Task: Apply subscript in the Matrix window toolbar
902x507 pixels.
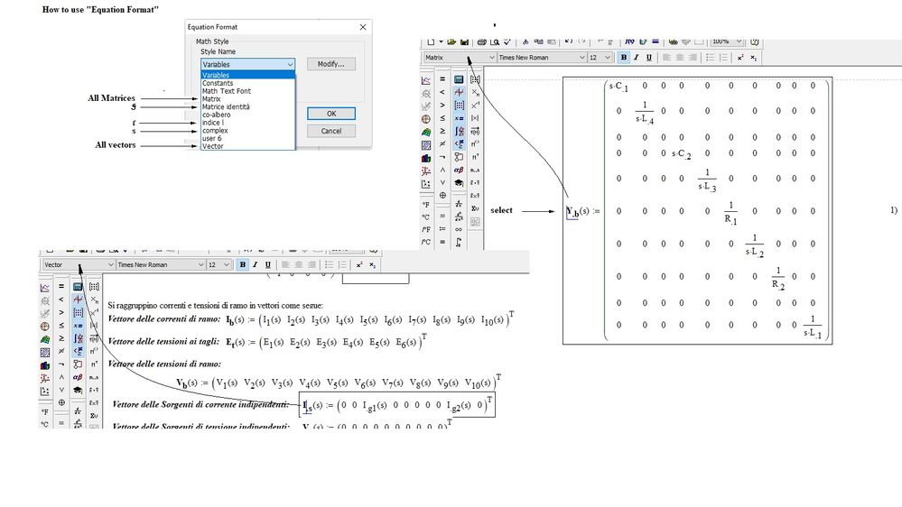Action: (x=754, y=58)
